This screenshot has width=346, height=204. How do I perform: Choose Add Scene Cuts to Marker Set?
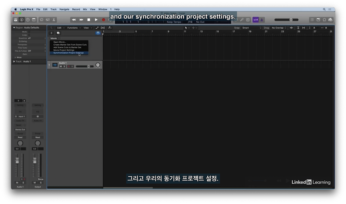pos(69,47)
